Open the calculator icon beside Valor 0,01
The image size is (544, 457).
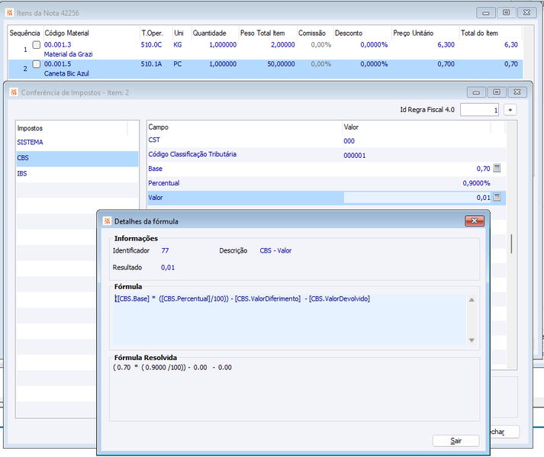(497, 197)
